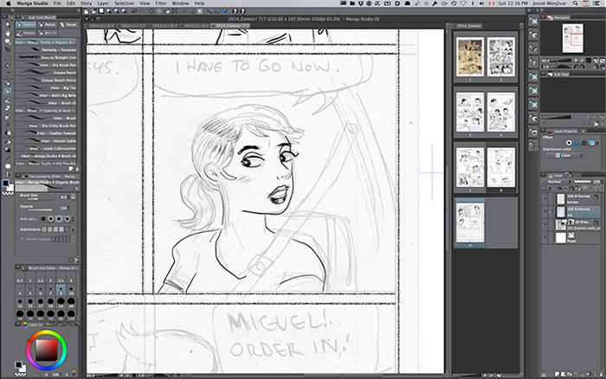Select brush size preset 12
The height and width of the screenshot is (379, 606).
20,303
